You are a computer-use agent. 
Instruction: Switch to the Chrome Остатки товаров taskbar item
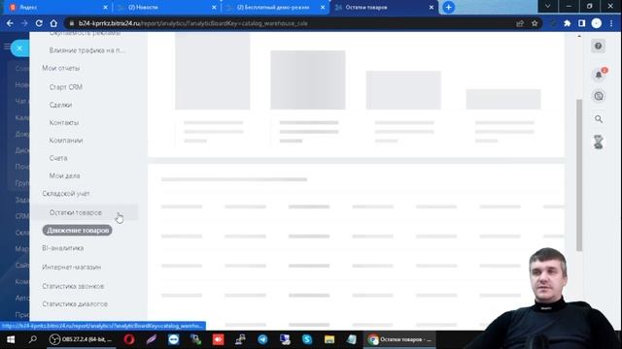(399, 339)
